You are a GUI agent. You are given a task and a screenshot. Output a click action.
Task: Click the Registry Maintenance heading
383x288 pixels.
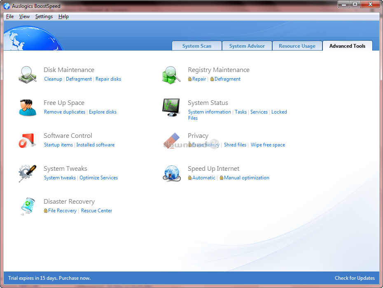pos(219,70)
